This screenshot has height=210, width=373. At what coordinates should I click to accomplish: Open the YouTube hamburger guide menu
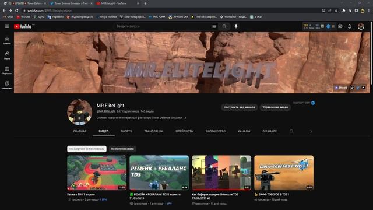coord(7,26)
